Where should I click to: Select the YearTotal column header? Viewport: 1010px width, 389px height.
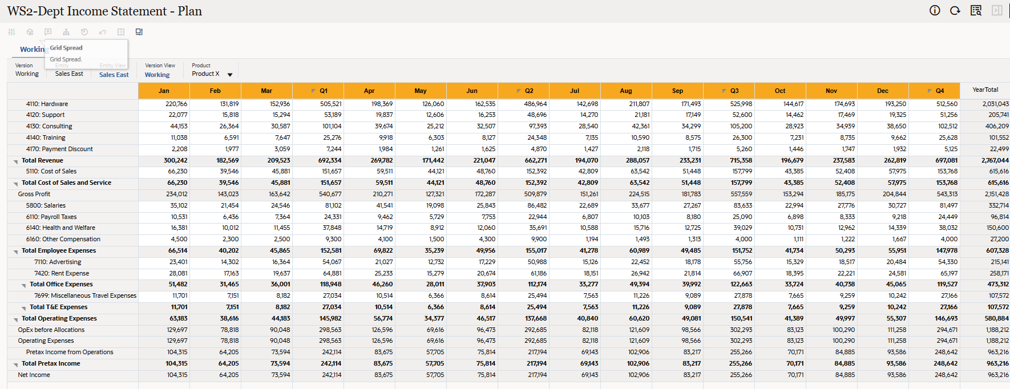click(985, 90)
